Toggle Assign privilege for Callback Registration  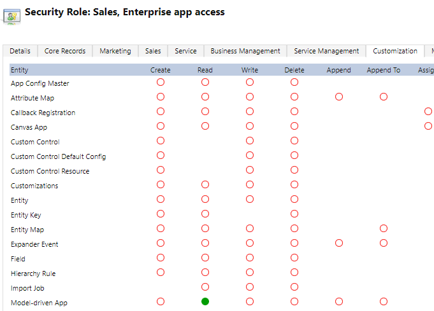pyautogui.click(x=428, y=112)
